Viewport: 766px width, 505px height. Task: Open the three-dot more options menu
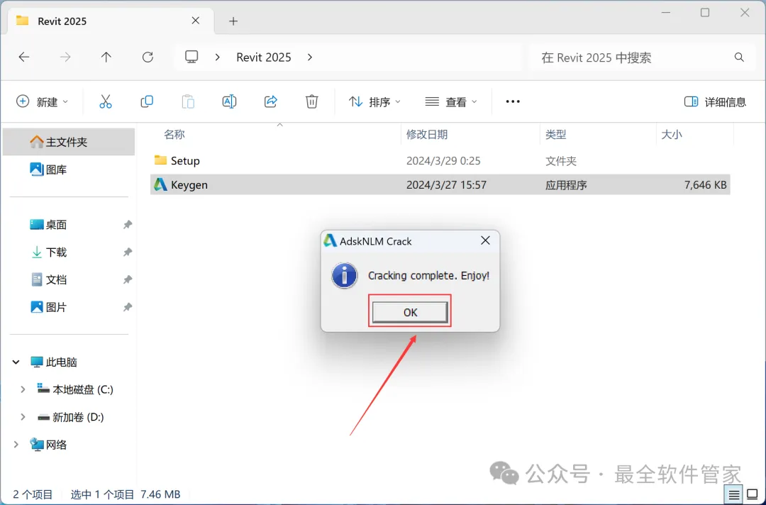coord(513,101)
